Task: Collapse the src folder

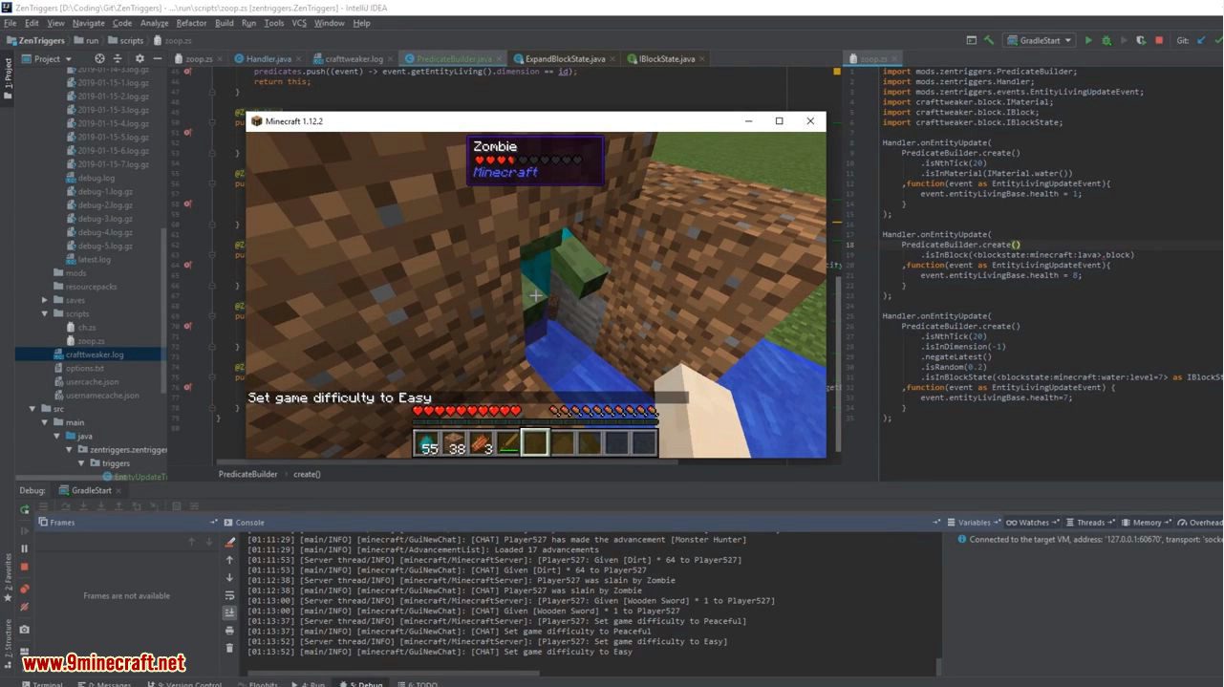Action: [32, 409]
